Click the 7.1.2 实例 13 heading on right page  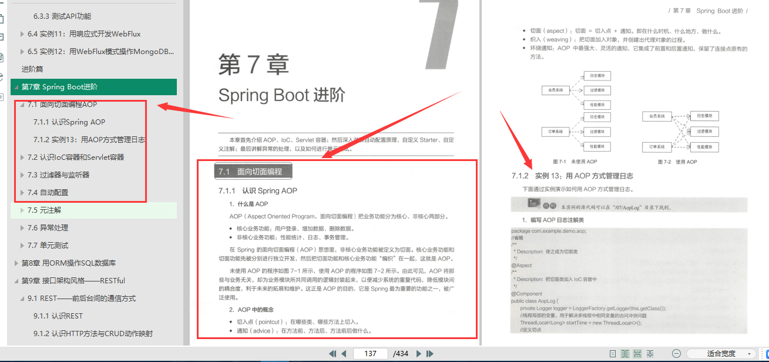[573, 176]
